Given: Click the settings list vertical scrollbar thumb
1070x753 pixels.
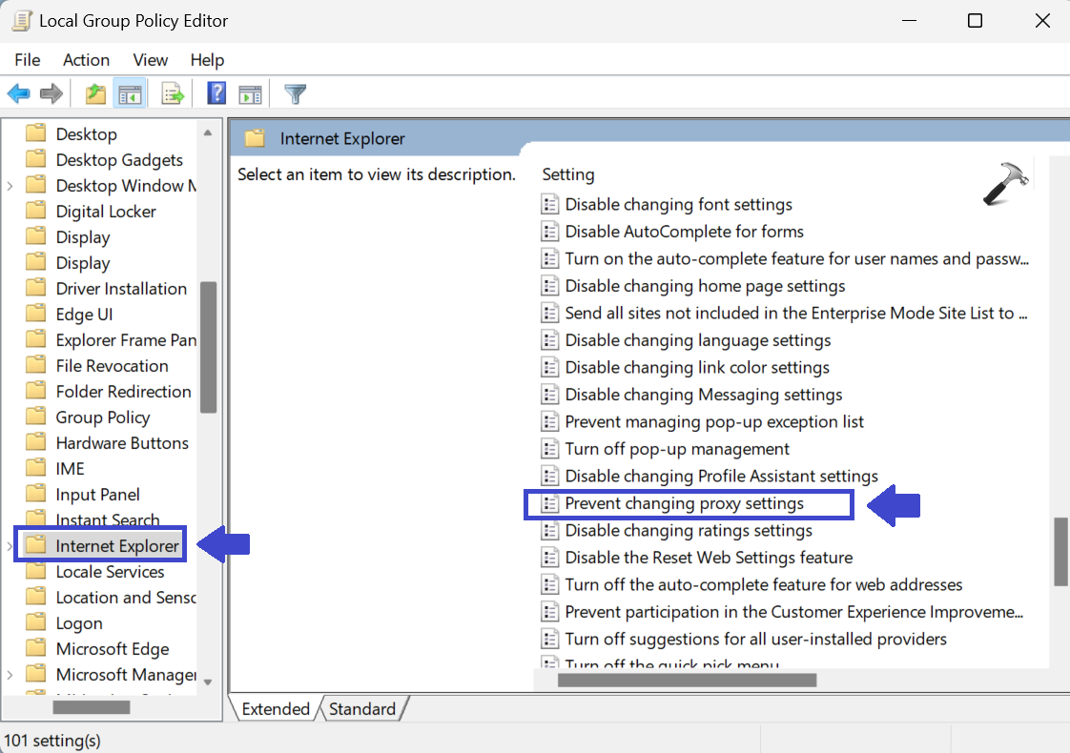Looking at the screenshot, I should pos(1060,551).
